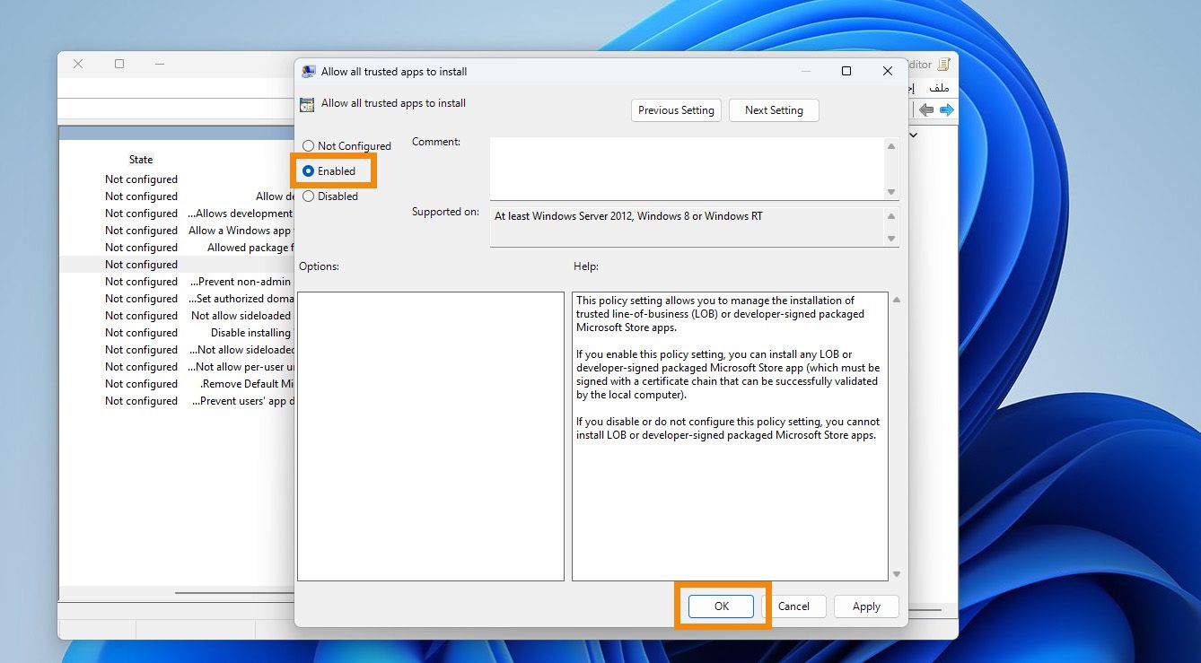The height and width of the screenshot is (663, 1201).
Task: Choose the Enabled radio option
Action: coord(329,171)
